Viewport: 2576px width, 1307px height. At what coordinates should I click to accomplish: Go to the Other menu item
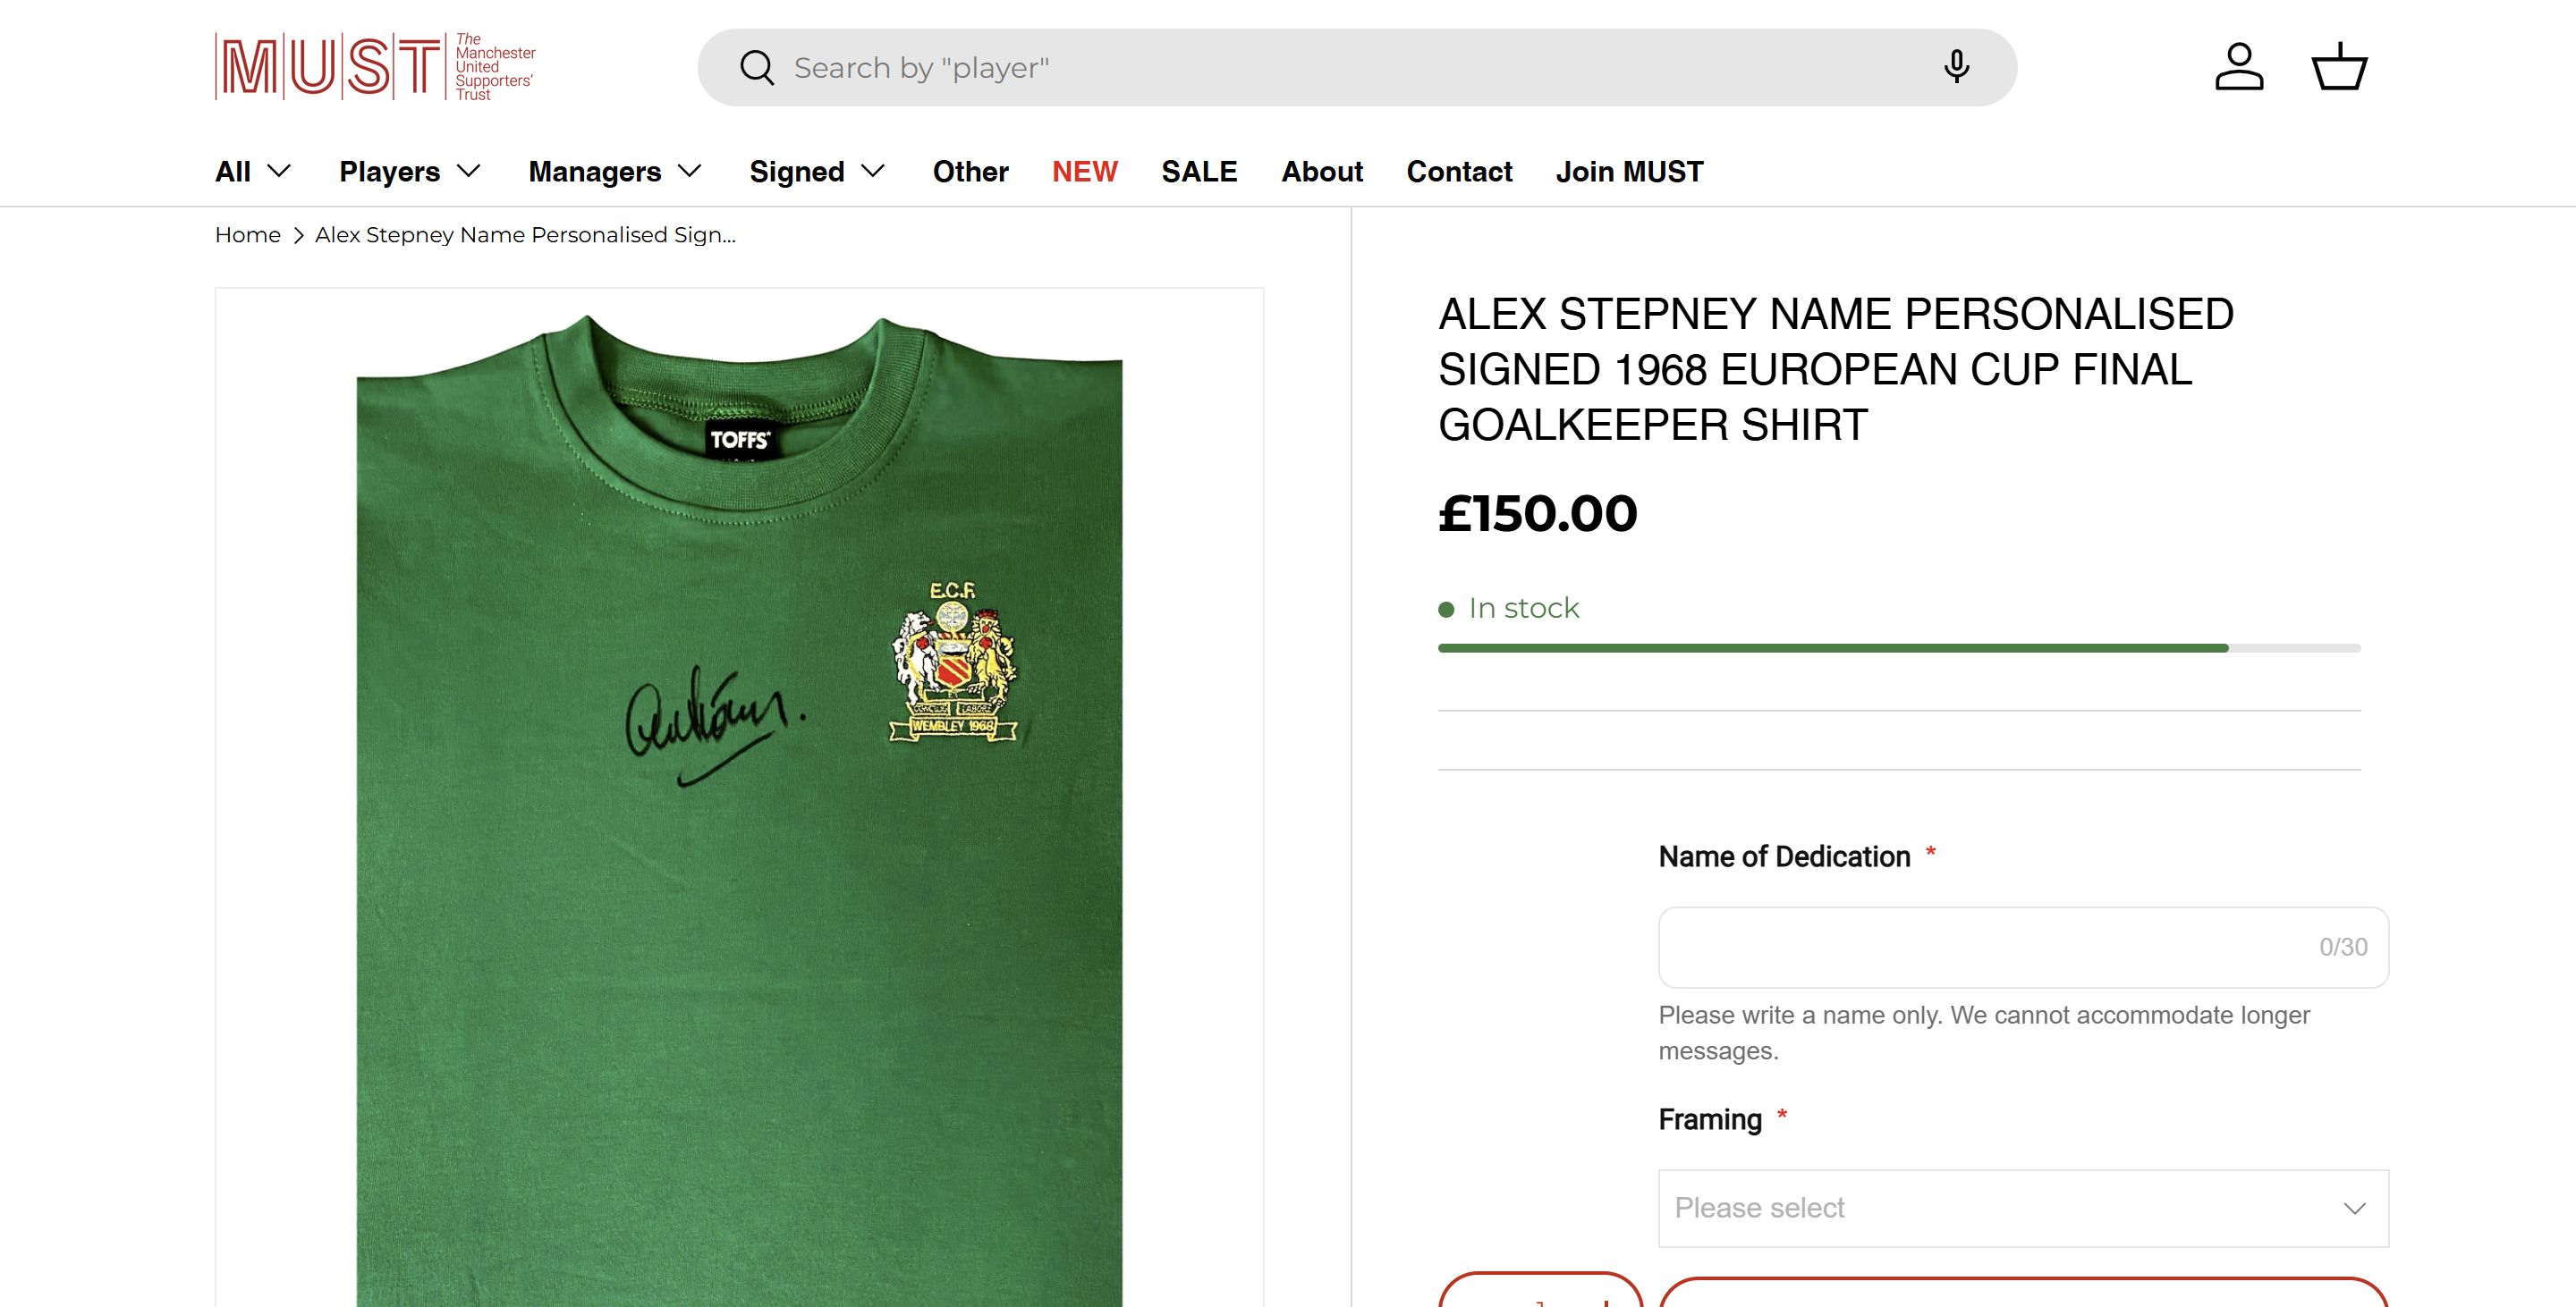point(970,172)
